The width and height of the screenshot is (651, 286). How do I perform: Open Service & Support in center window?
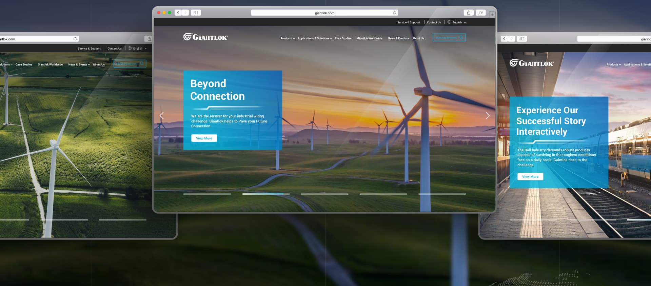[x=409, y=22]
